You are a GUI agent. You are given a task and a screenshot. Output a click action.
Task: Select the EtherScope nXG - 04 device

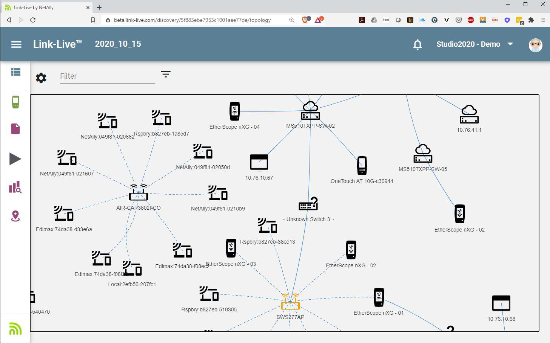tap(234, 111)
